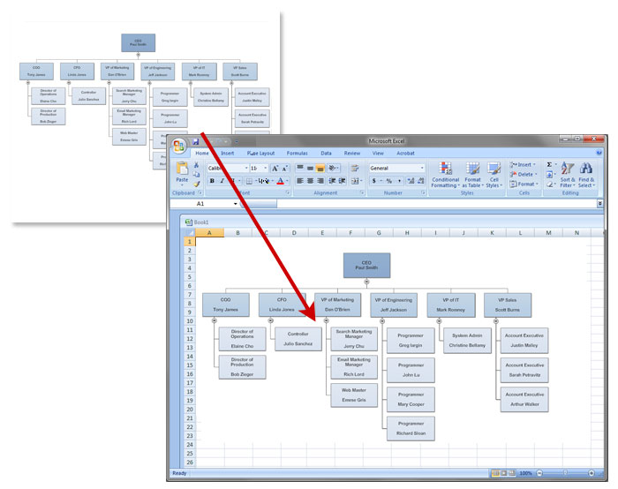
Task: Toggle the highlighted Bottom Align button
Action: pos(320,169)
